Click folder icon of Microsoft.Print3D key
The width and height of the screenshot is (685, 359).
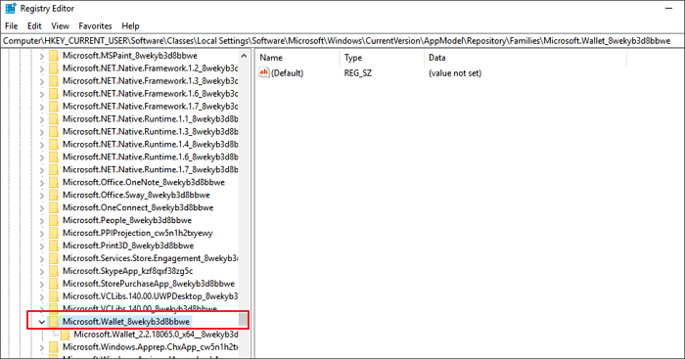point(54,246)
